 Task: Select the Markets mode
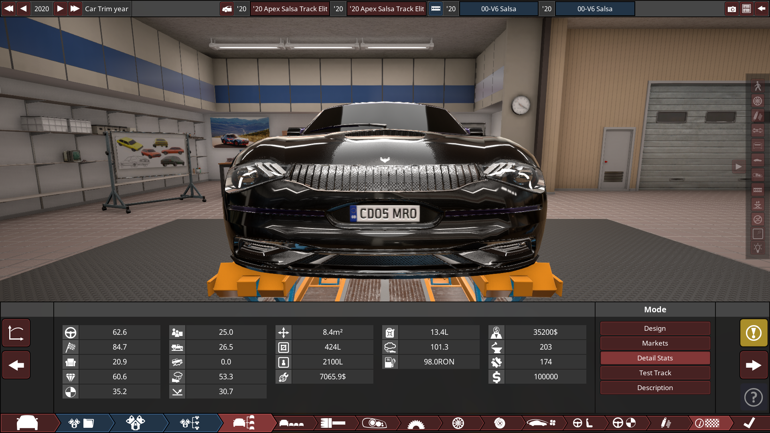655,343
